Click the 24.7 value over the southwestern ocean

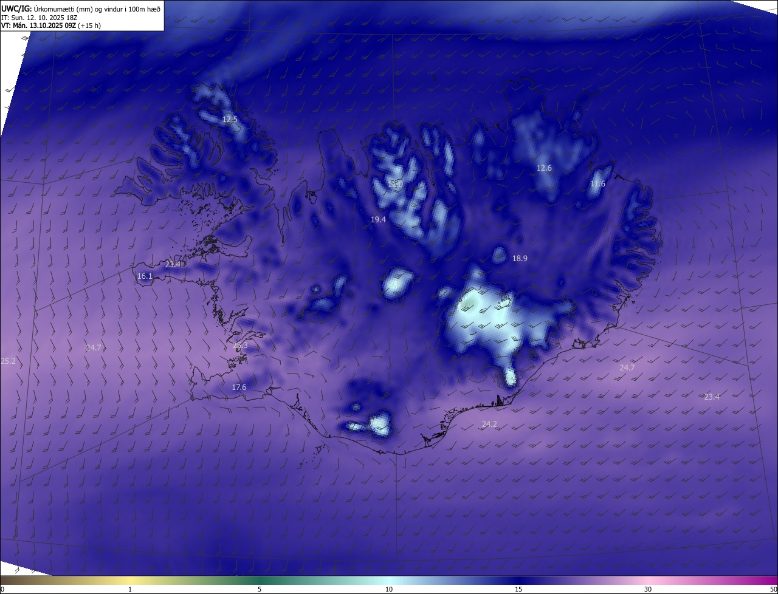[94, 348]
